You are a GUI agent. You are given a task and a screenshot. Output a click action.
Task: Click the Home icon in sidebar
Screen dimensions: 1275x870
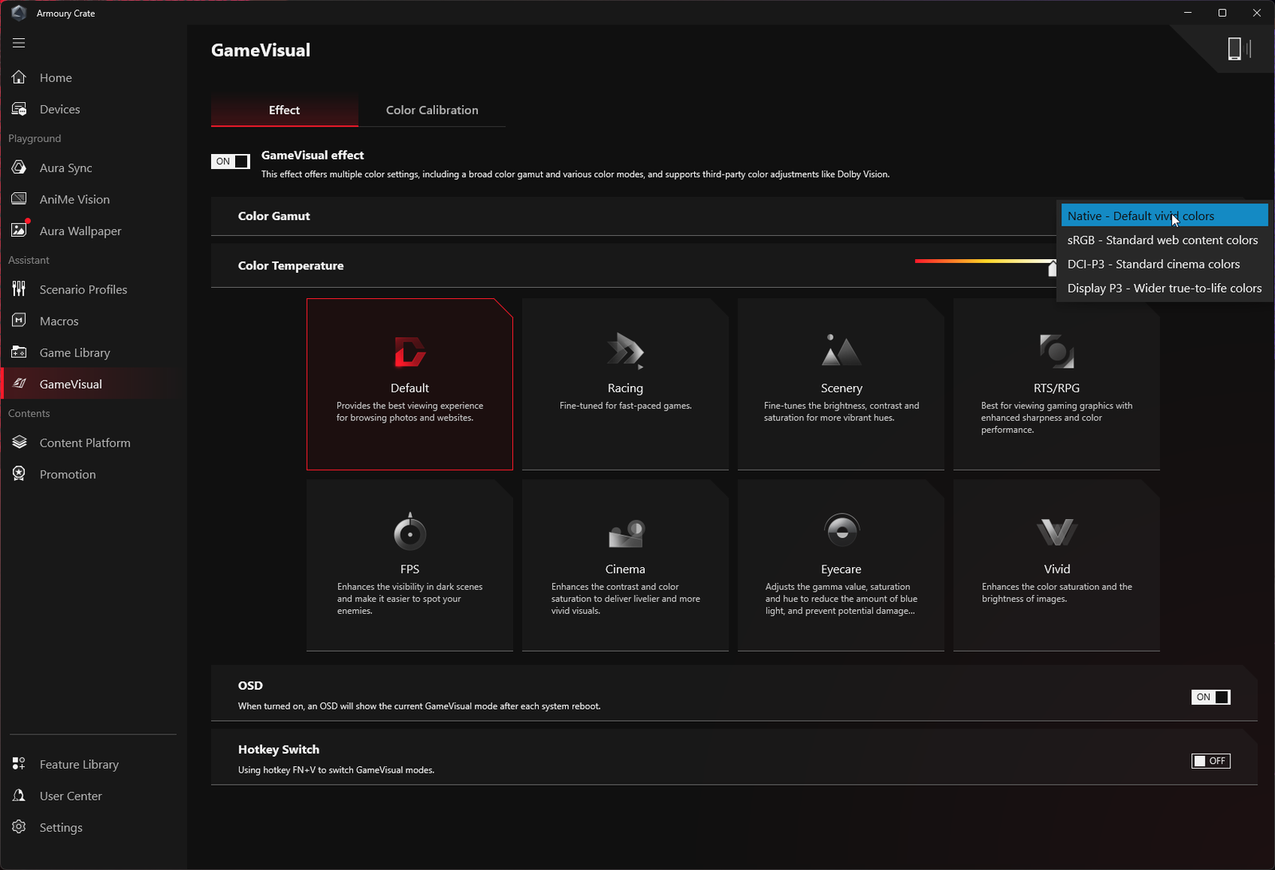click(19, 77)
